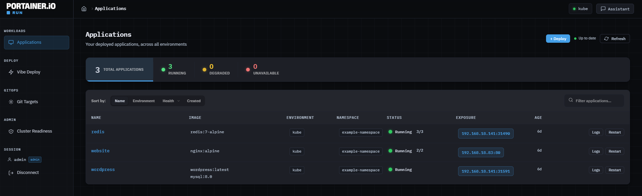Click the lightning icon for Vibe Deploy
The width and height of the screenshot is (642, 196).
pos(11,72)
